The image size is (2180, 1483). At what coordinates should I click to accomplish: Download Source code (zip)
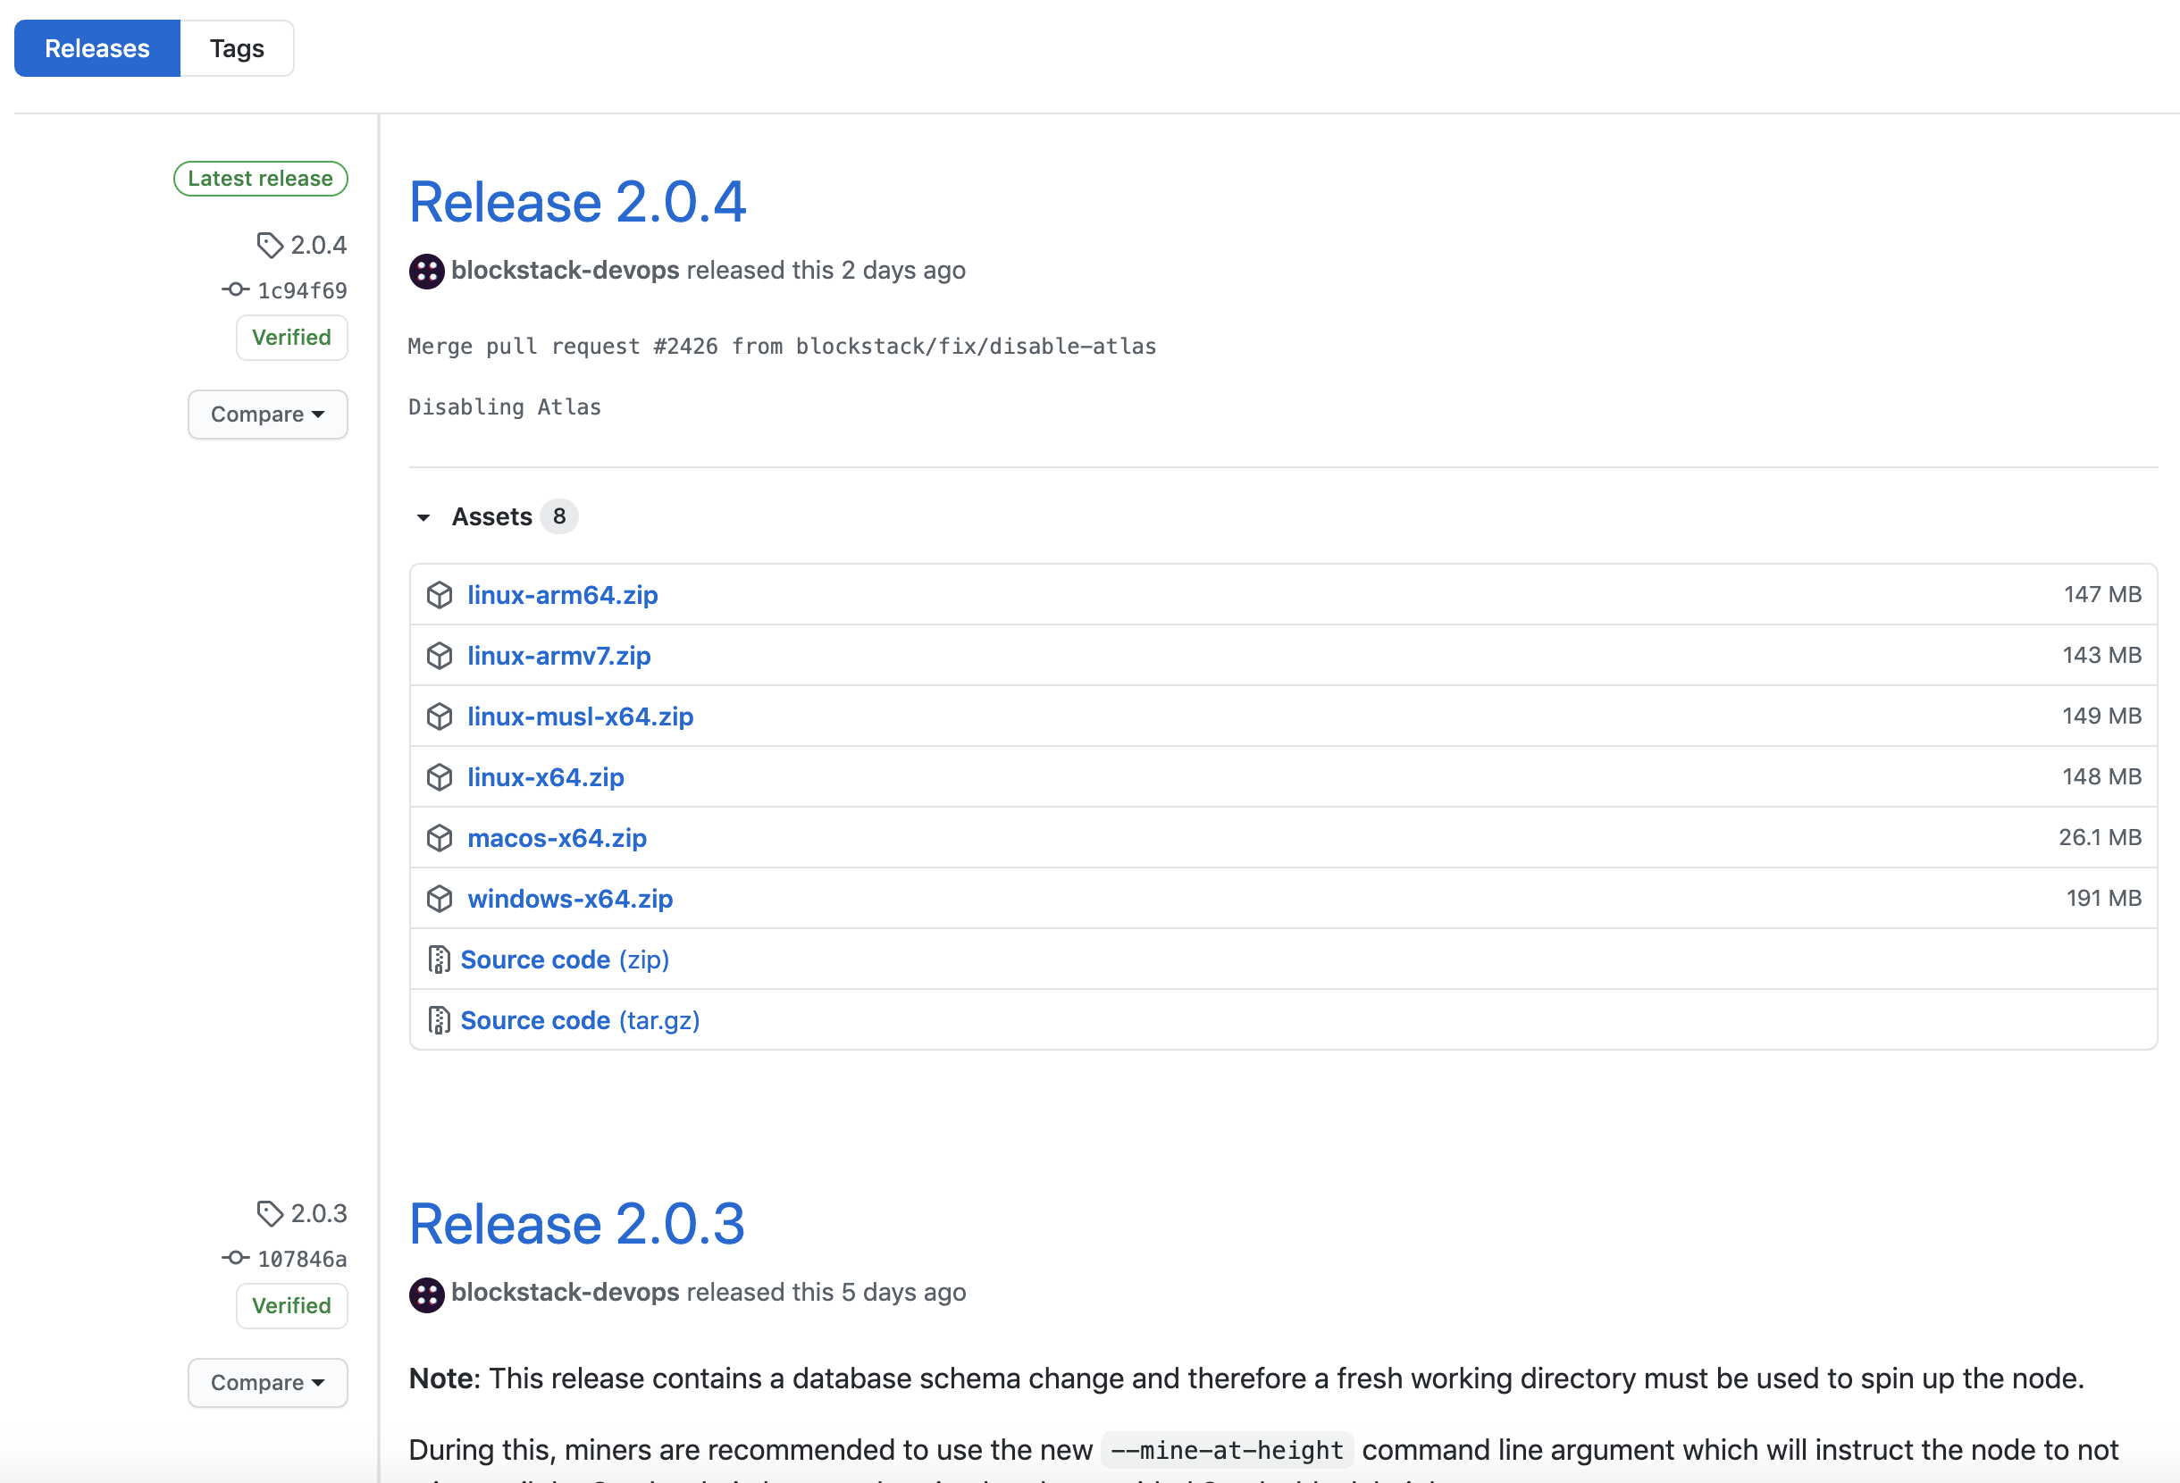[565, 959]
